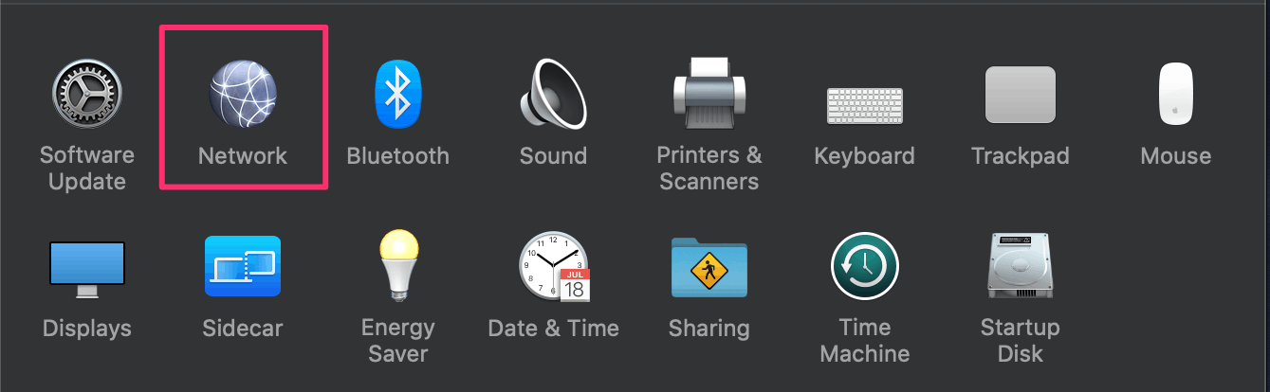Select the Mouse preferences icon
The width and height of the screenshot is (1270, 392).
(1175, 95)
